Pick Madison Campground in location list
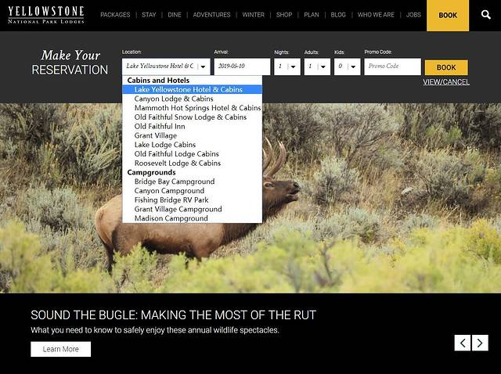 (x=171, y=218)
